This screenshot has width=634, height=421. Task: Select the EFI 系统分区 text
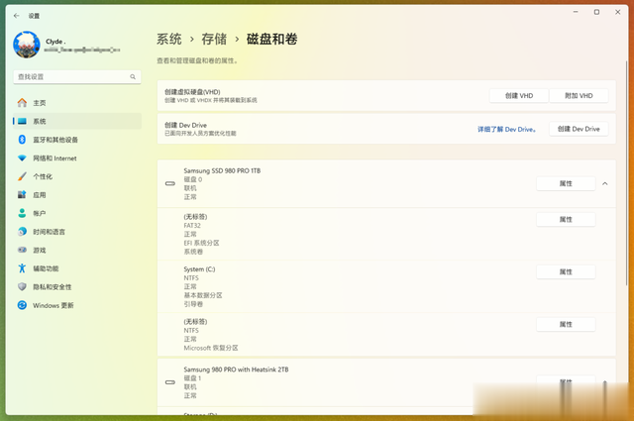tap(201, 243)
